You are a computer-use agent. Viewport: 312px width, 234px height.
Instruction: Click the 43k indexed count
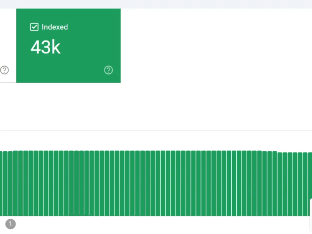pos(46,48)
